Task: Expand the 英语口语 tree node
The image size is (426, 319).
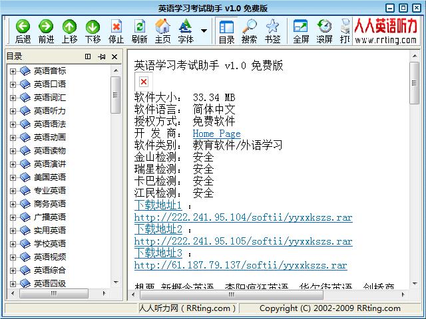Action: 13,84
